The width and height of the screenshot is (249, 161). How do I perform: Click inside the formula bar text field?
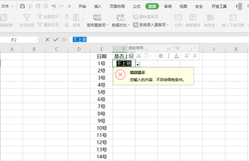pos(159,40)
